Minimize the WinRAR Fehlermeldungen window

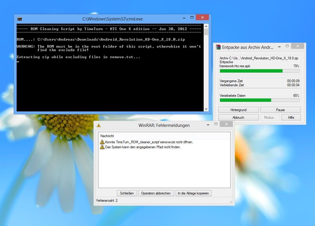coord(208,125)
